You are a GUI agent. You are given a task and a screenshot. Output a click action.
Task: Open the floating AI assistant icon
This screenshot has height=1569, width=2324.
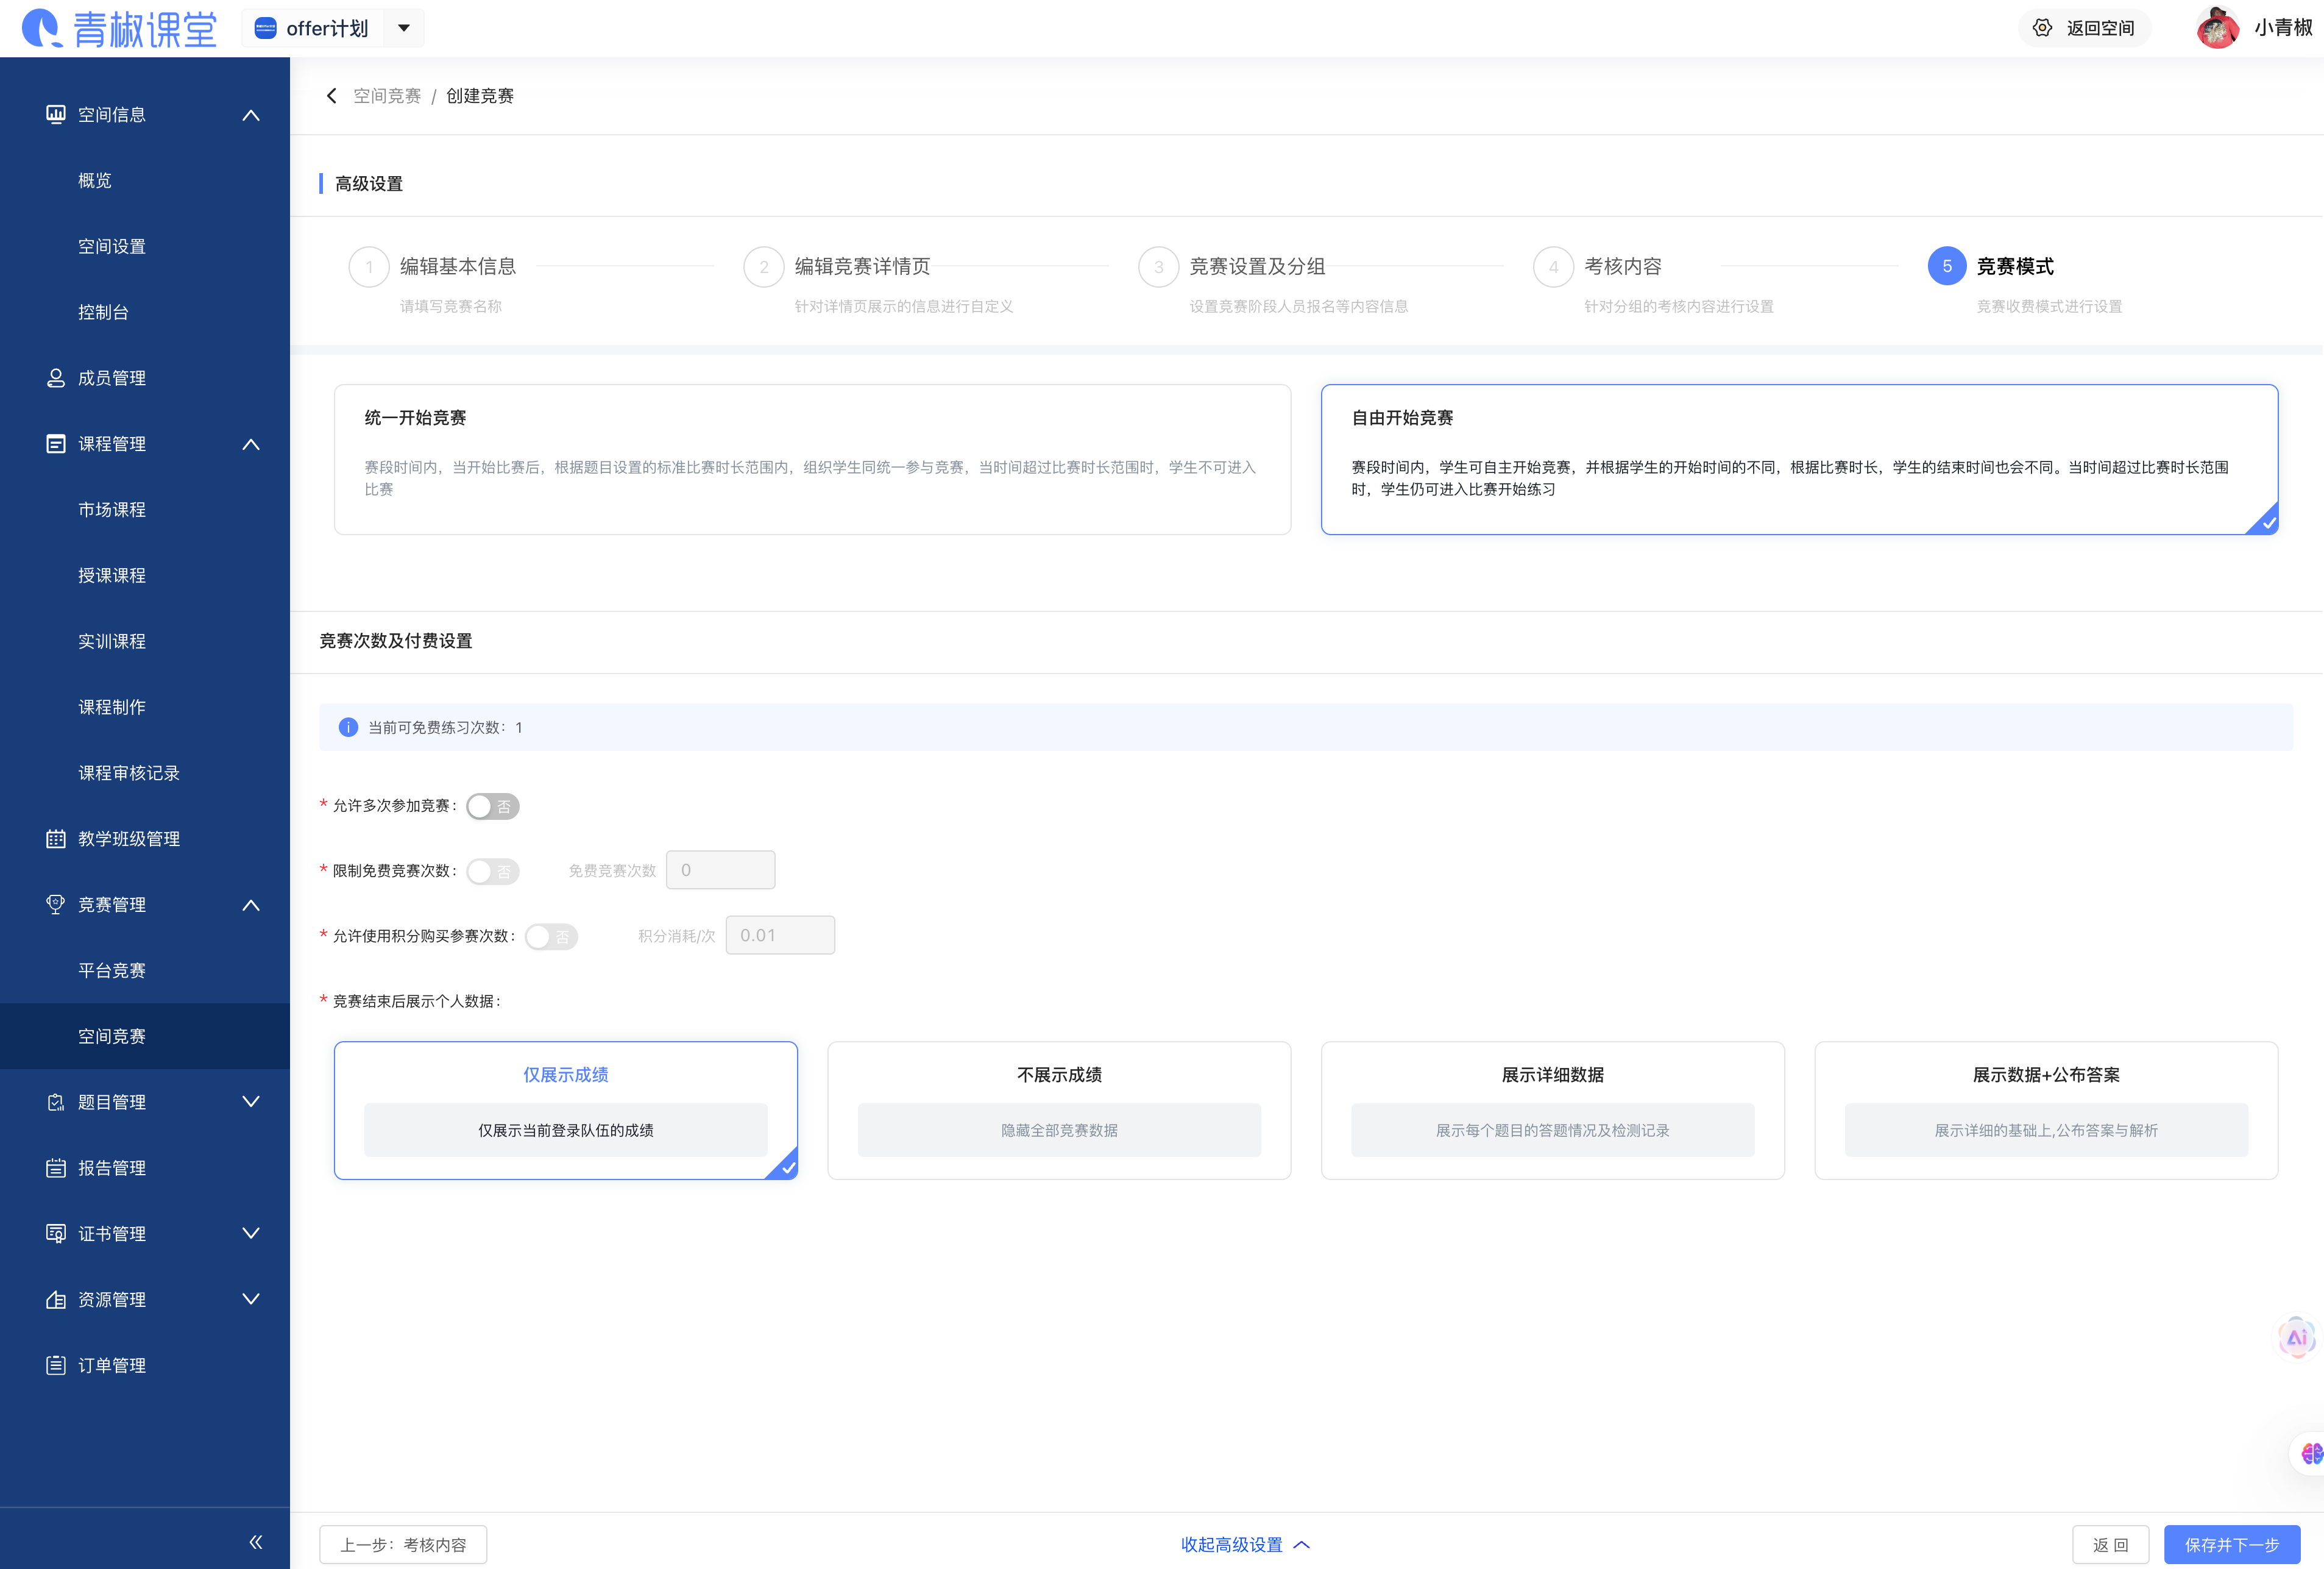point(2296,1338)
